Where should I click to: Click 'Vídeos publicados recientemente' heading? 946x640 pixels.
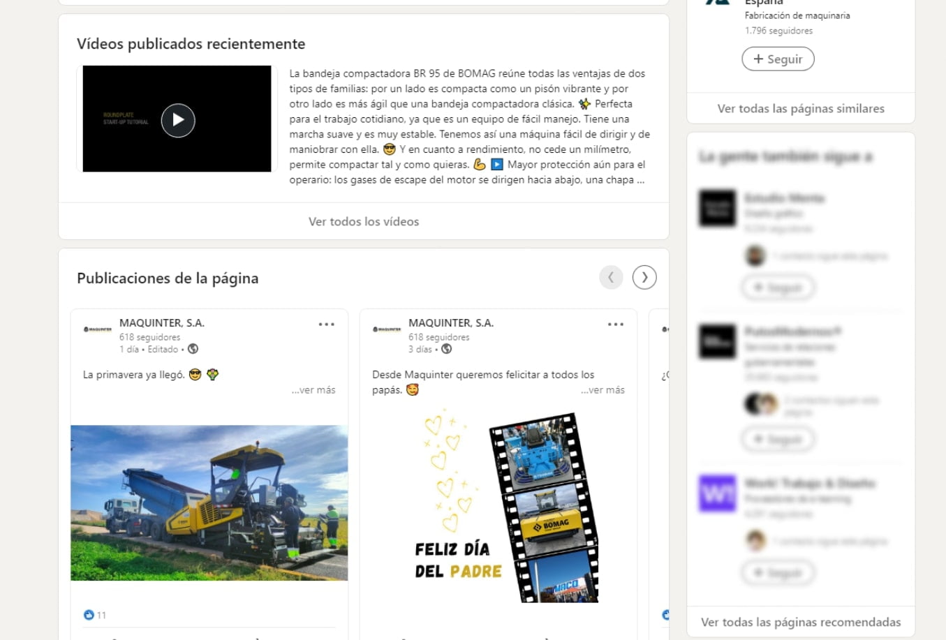point(191,44)
